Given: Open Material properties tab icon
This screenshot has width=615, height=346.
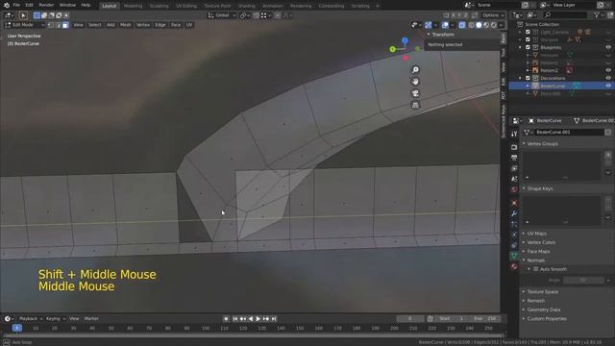Looking at the screenshot, I should click(514, 266).
